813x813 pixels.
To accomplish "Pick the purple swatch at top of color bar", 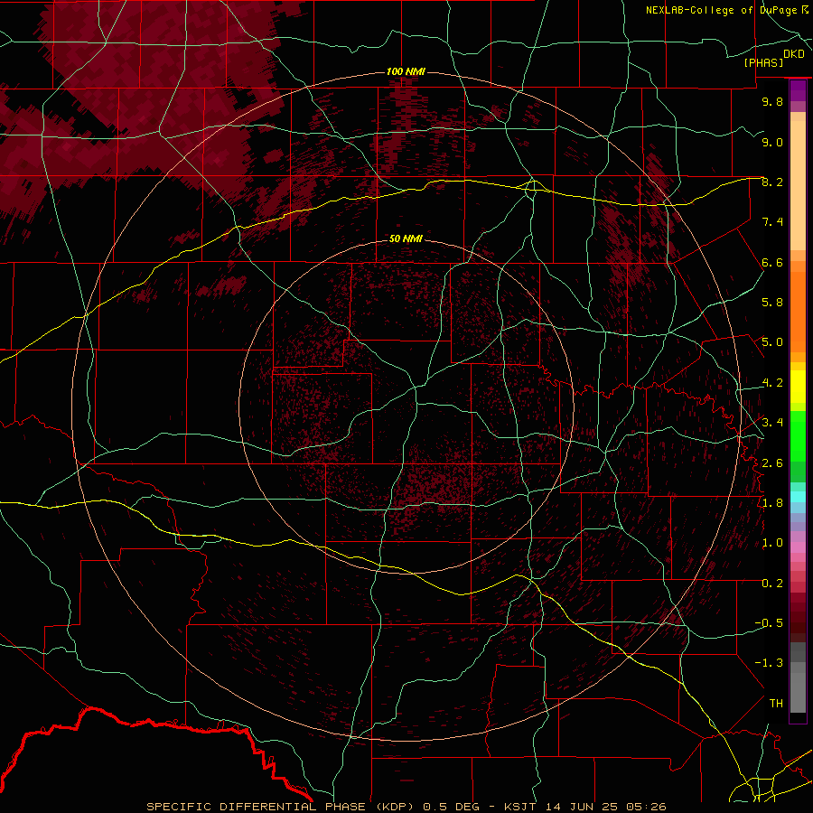I will click(x=798, y=90).
